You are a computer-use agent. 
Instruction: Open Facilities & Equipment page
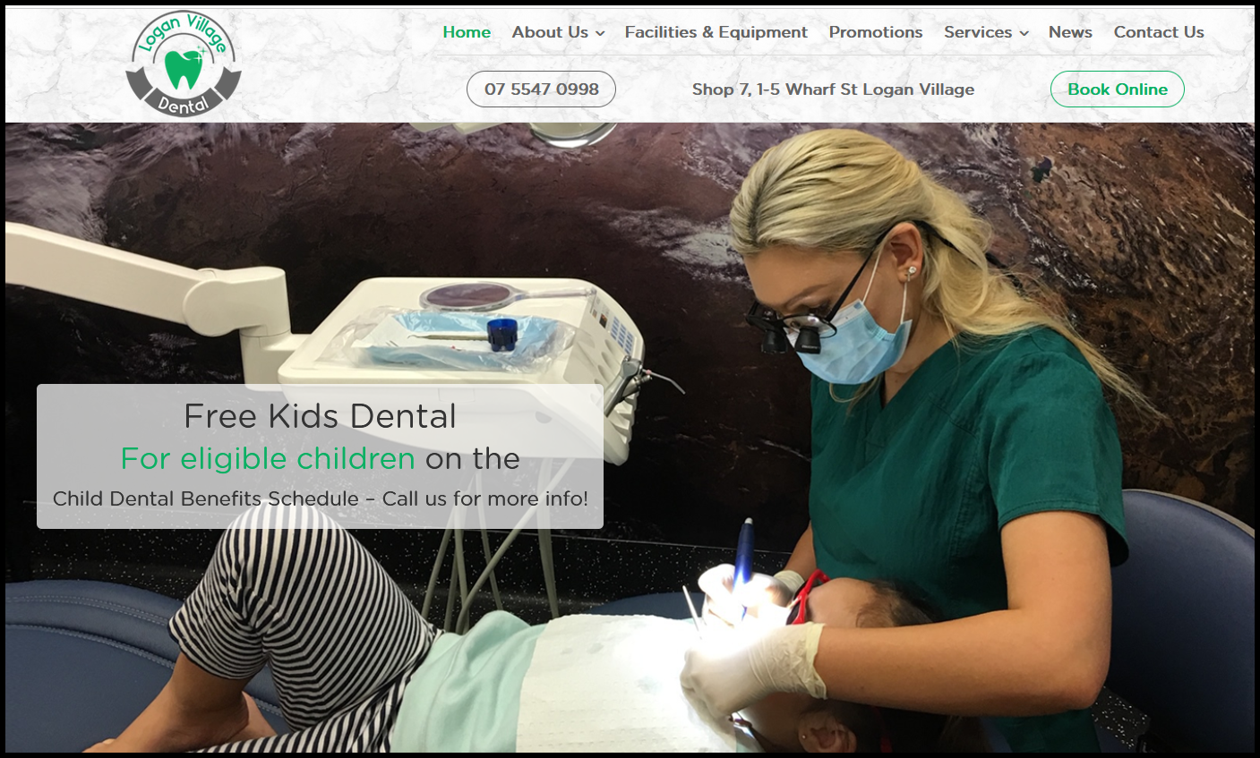click(716, 32)
